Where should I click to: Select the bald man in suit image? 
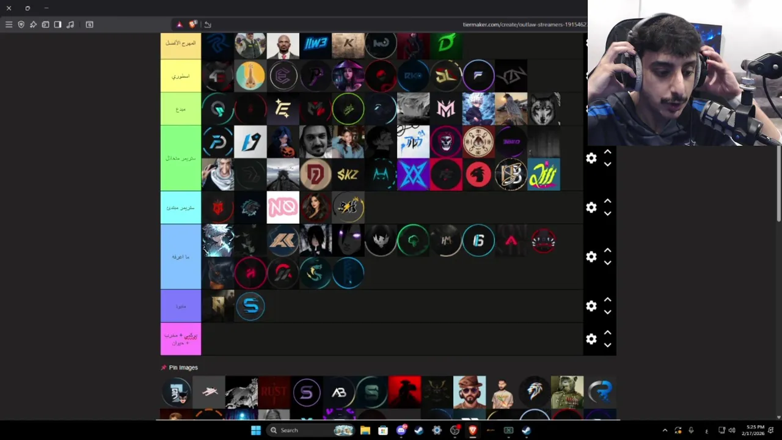point(283,46)
